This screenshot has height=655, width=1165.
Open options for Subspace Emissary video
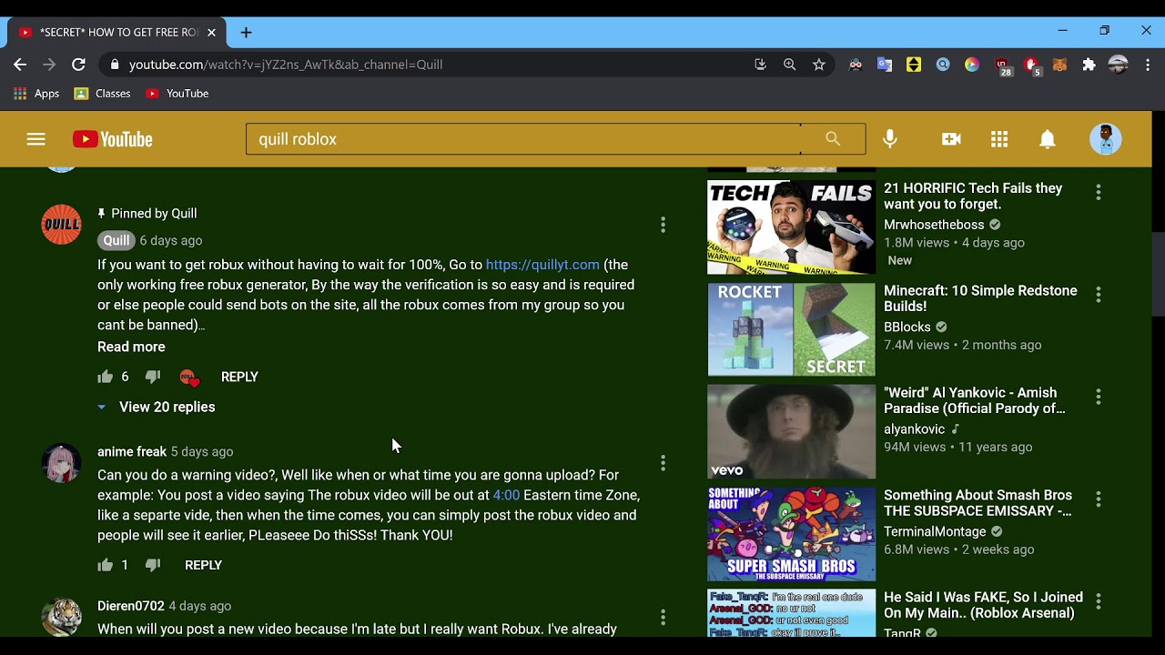[x=1099, y=499]
